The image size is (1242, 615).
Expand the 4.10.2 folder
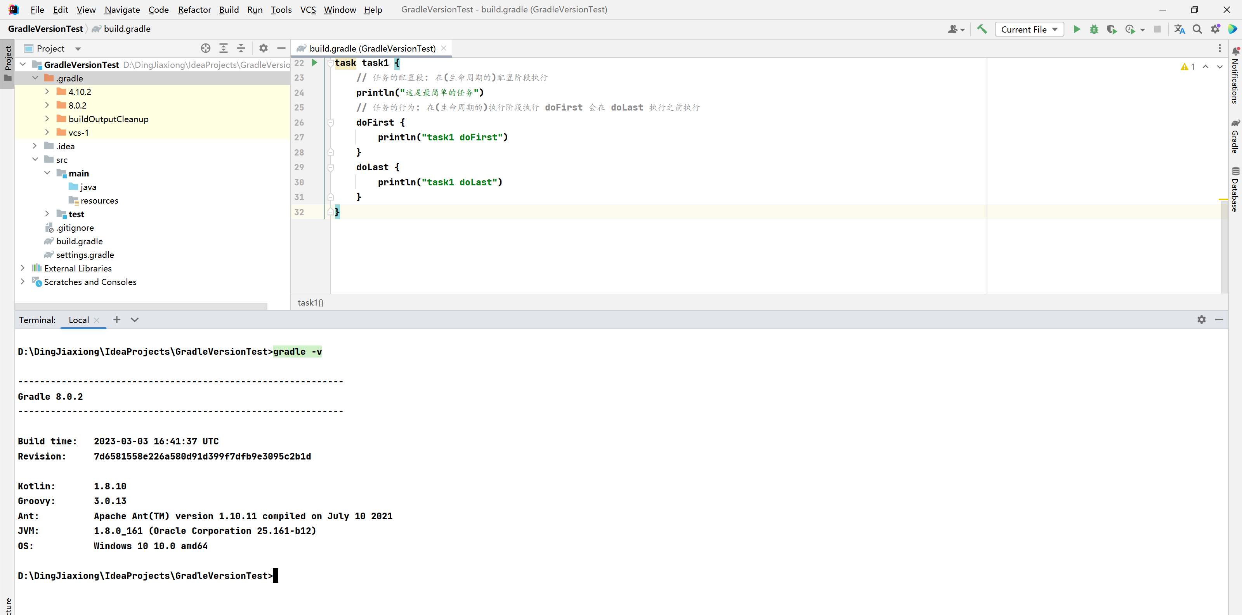[x=47, y=92]
